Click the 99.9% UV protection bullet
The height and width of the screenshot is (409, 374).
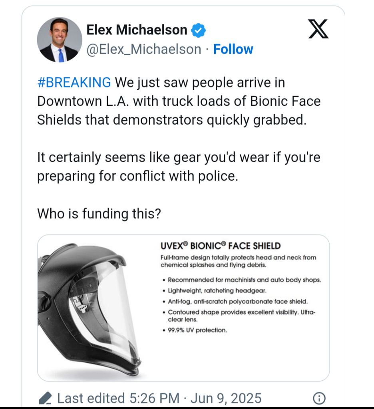click(x=197, y=330)
